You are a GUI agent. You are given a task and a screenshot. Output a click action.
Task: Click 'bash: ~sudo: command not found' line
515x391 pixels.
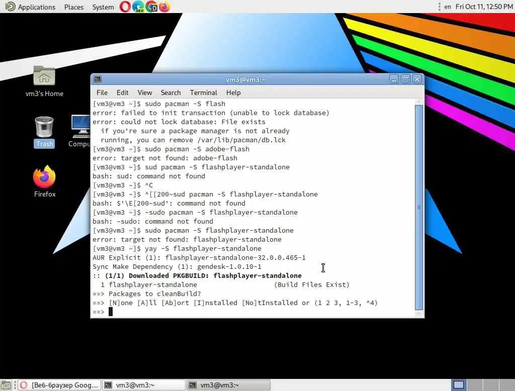[153, 221]
